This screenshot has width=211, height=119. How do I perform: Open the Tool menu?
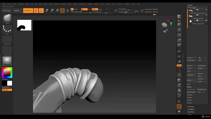coord(113,4)
